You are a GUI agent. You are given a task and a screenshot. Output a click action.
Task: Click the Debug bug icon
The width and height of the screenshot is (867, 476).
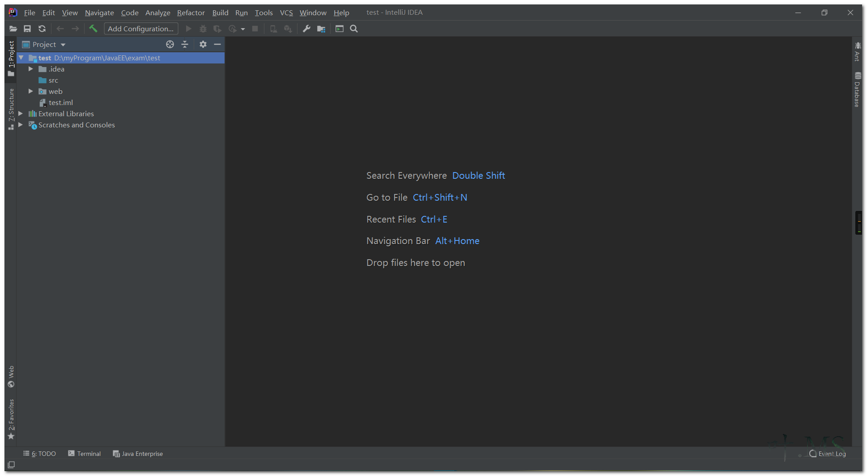pyautogui.click(x=203, y=29)
